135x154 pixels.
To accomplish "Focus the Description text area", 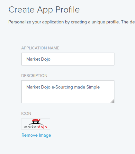I will pos(68,92).
